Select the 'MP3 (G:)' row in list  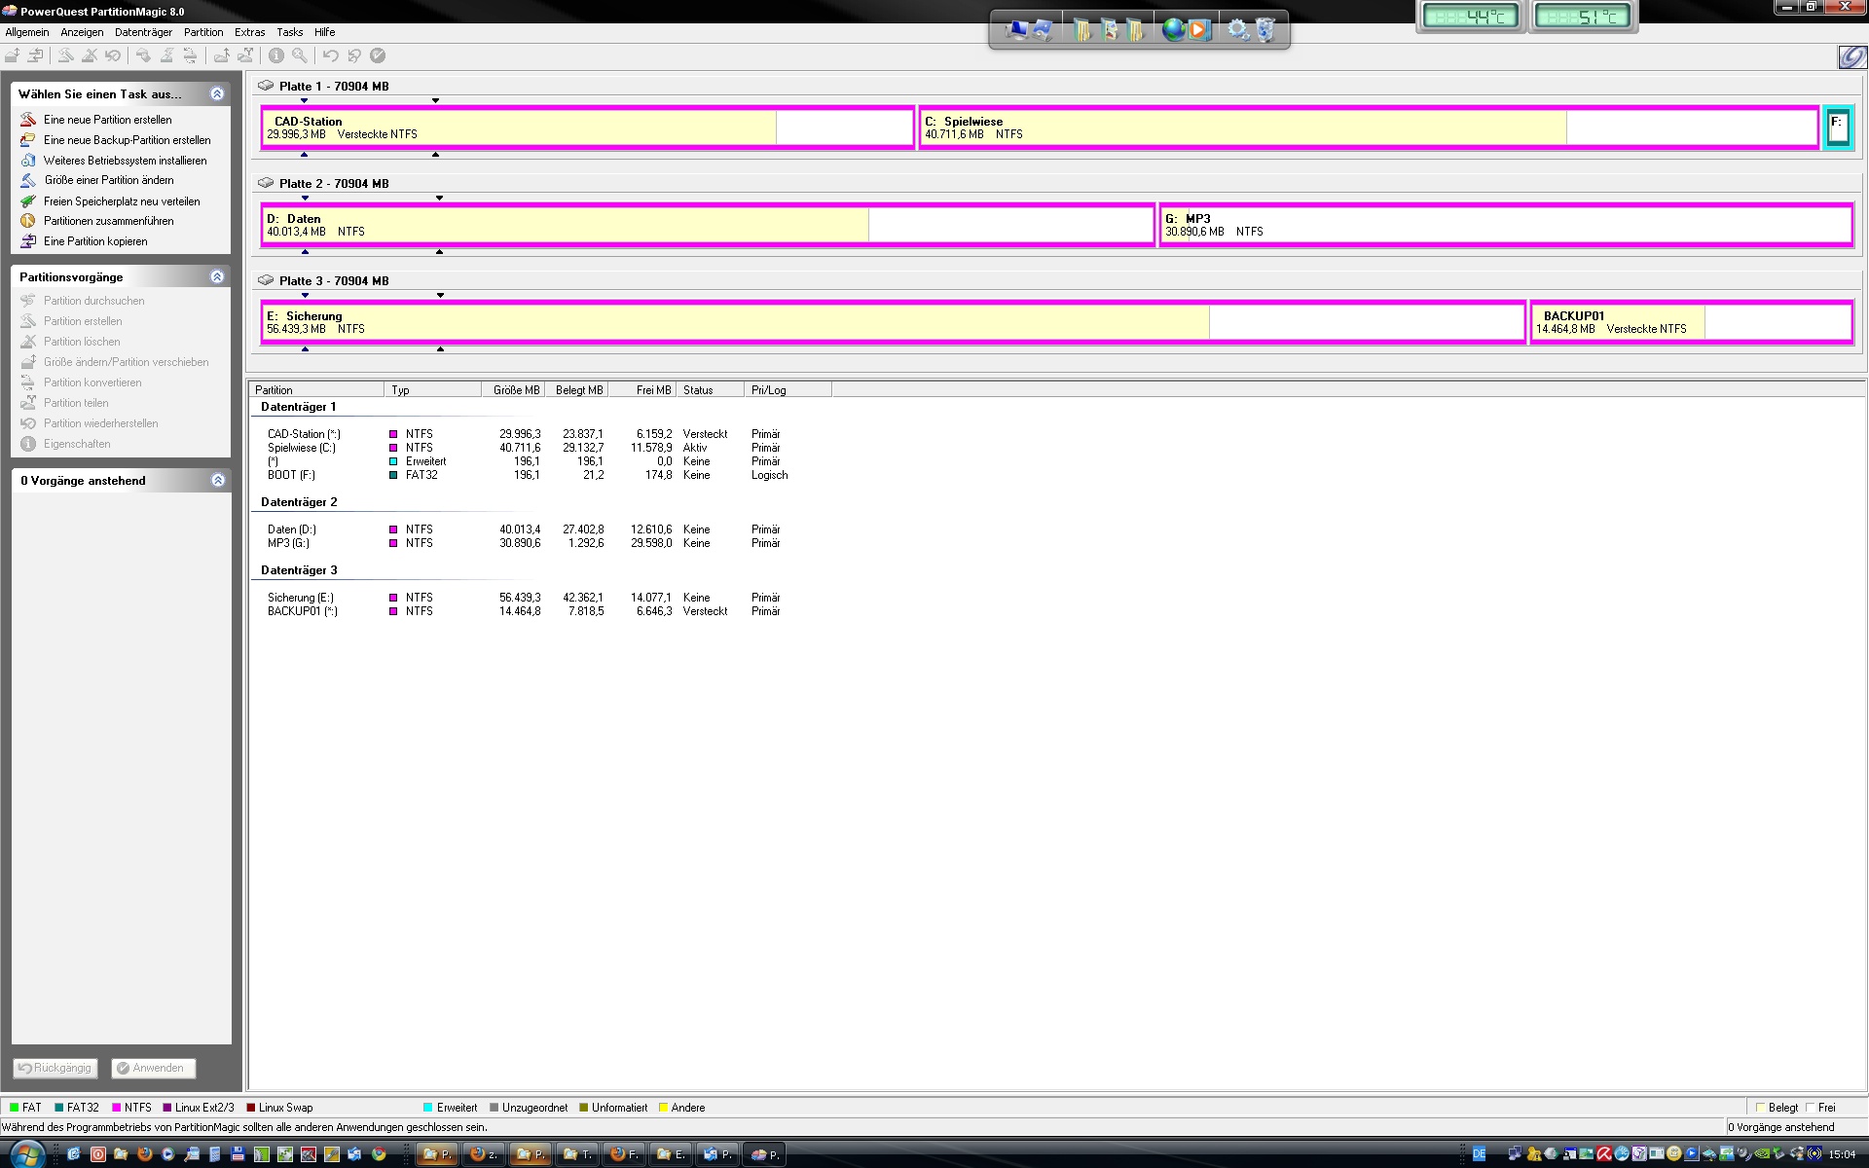(528, 543)
